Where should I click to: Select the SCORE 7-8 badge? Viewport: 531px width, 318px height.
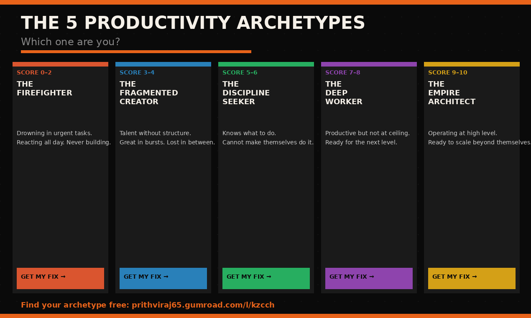(342, 72)
